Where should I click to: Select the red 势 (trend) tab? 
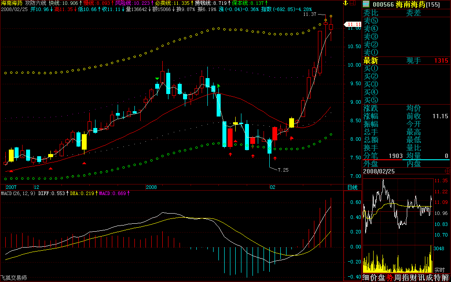(390, 278)
